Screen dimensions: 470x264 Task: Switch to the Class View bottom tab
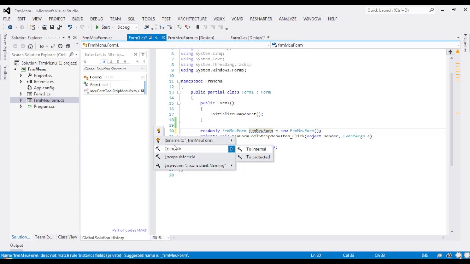(68, 237)
